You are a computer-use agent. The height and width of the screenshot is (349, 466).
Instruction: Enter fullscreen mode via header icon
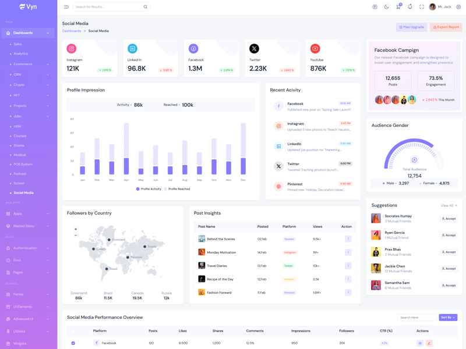pos(422,7)
